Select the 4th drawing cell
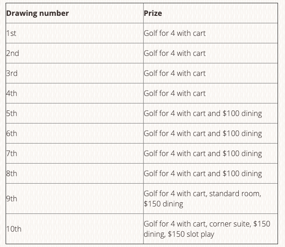 click(75, 93)
